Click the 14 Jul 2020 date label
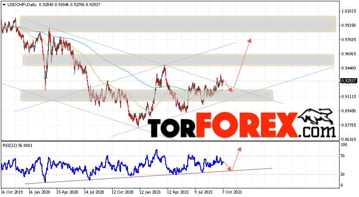This screenshot has width=359, height=197. 94,192
